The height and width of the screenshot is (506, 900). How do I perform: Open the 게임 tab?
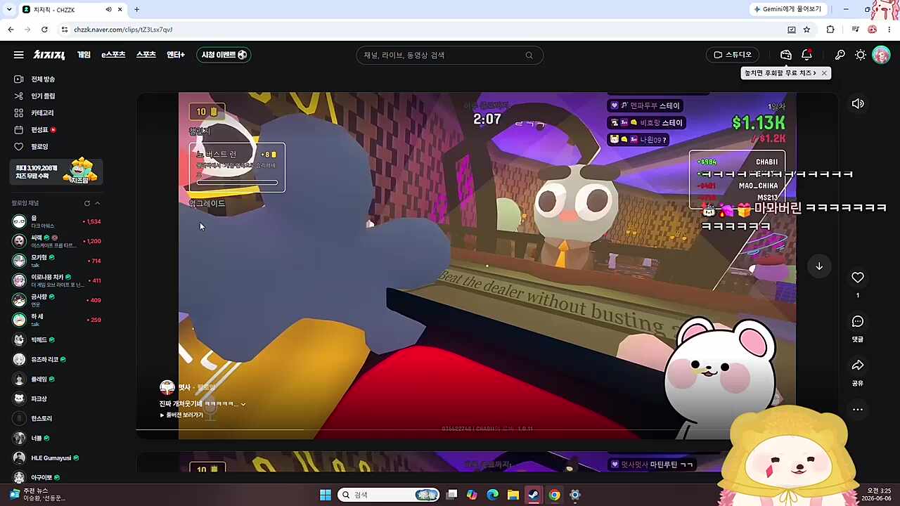[x=84, y=55]
